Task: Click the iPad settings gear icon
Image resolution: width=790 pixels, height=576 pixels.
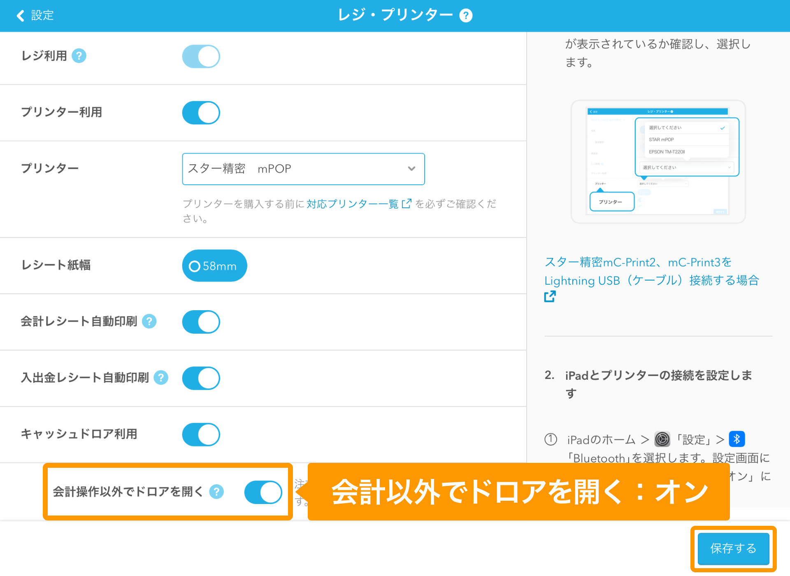Action: click(x=662, y=439)
